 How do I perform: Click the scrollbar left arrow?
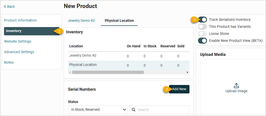(70, 72)
